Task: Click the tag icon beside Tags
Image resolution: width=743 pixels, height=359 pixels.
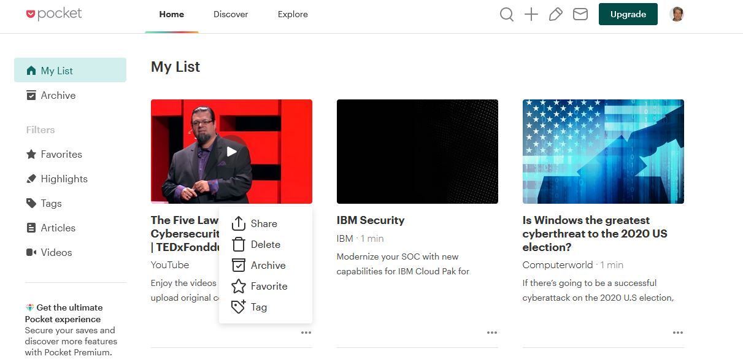Action: pyautogui.click(x=31, y=203)
